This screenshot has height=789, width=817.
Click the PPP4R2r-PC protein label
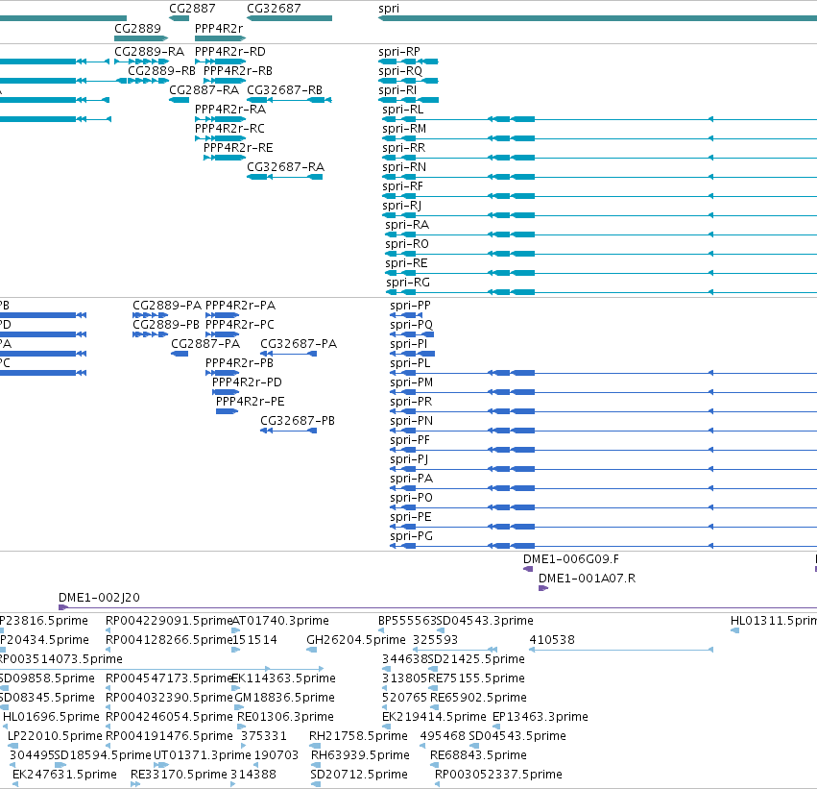(240, 325)
